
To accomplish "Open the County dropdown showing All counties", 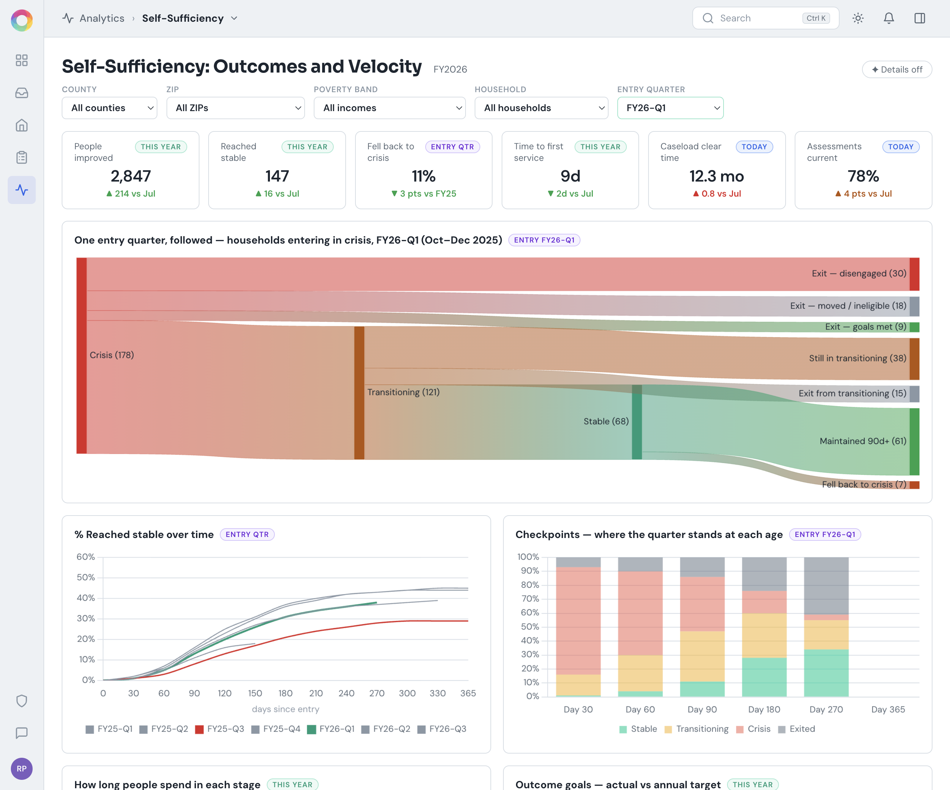I will pyautogui.click(x=109, y=108).
